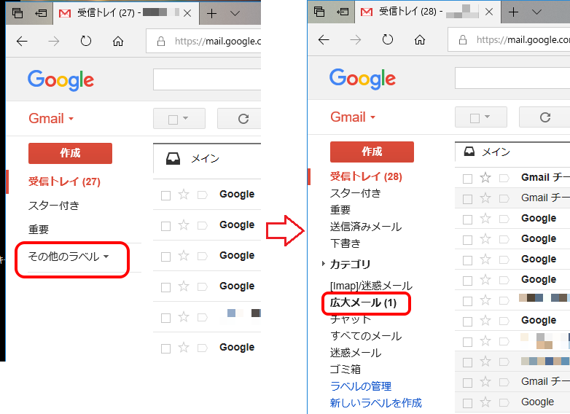
Task: Click Google logo in right window
Action: pyautogui.click(x=362, y=79)
